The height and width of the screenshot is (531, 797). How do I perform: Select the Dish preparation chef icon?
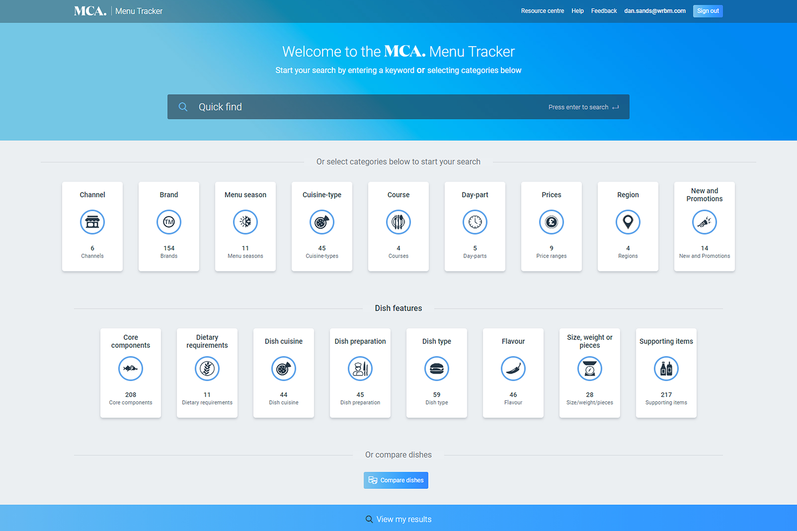pyautogui.click(x=360, y=368)
